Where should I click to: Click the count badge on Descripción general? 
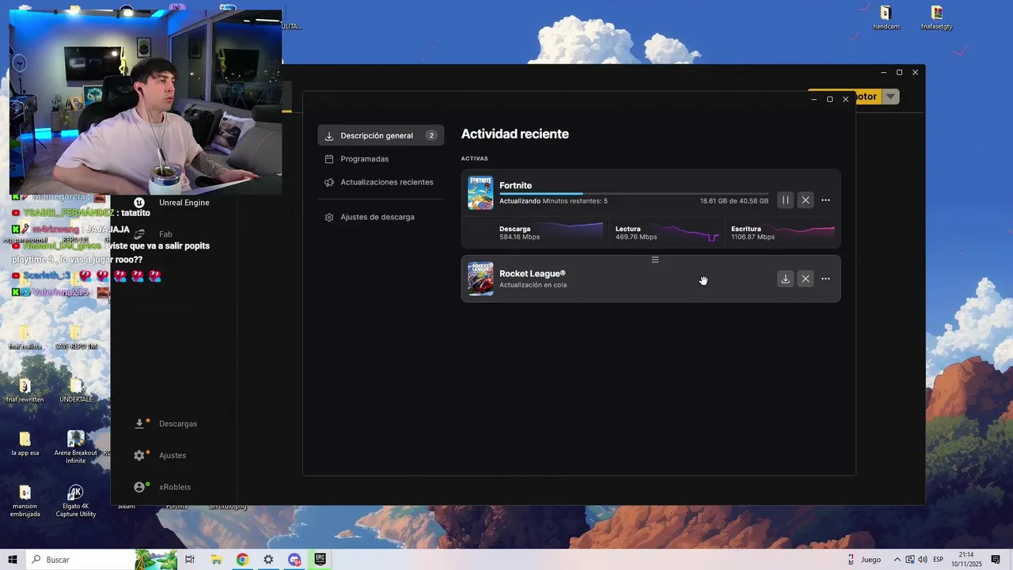click(431, 135)
